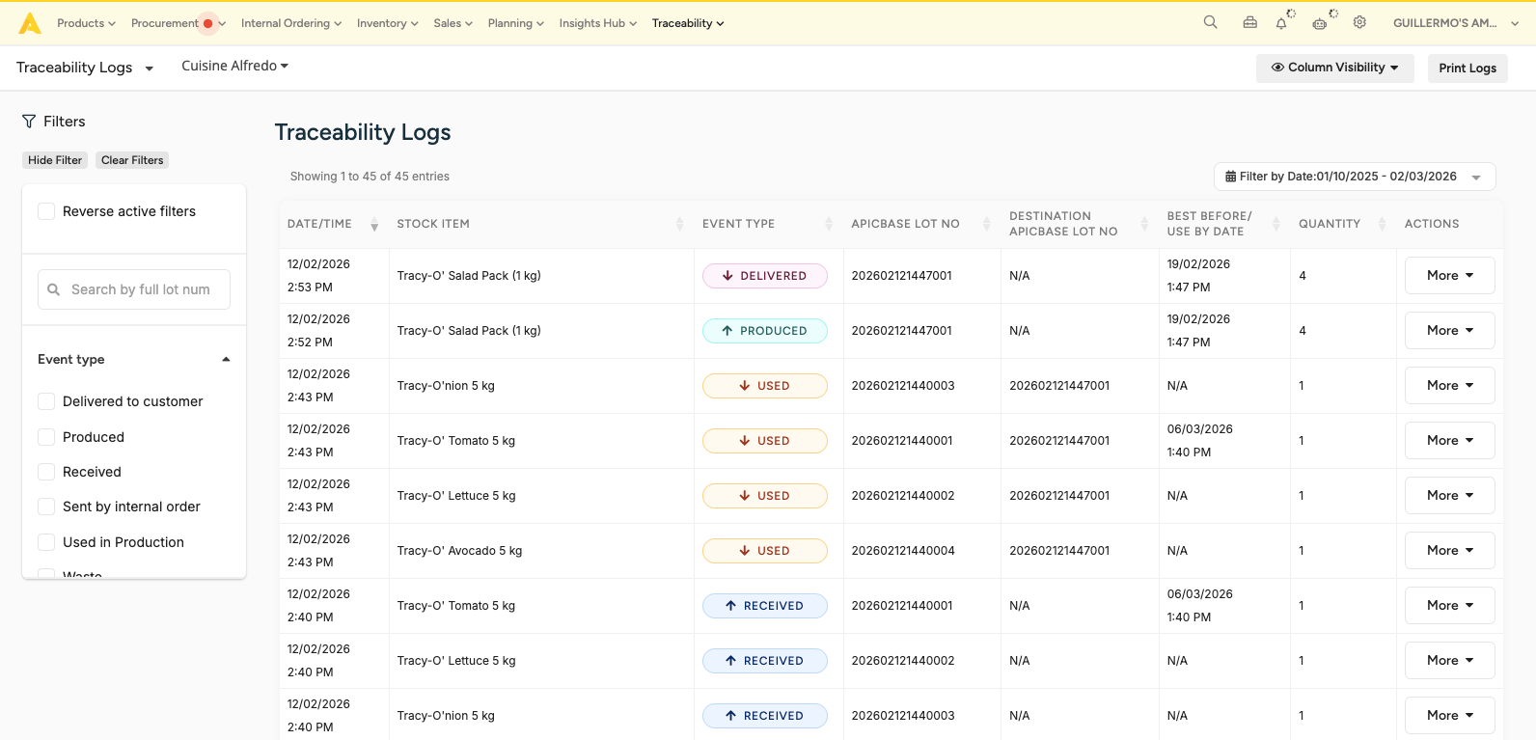Open the Insights Hub menu

pyautogui.click(x=597, y=23)
